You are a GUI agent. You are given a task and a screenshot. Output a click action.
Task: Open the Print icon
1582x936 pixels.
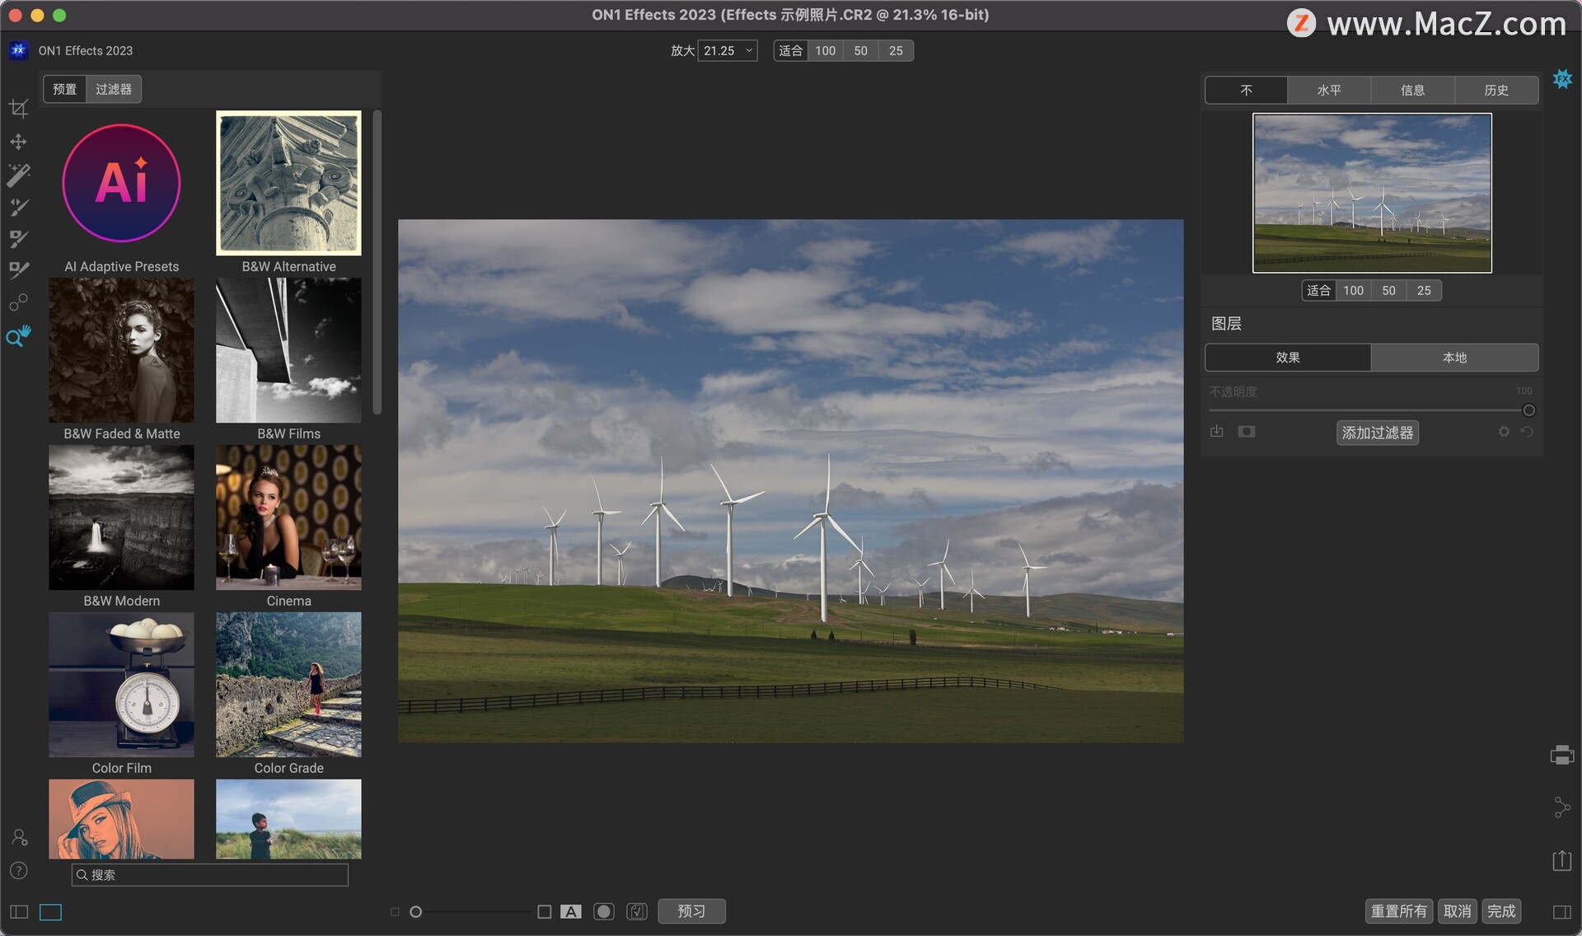click(1561, 755)
